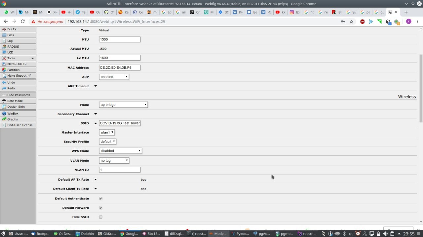
Task: Enable Safe Mode
Action: coord(18,101)
